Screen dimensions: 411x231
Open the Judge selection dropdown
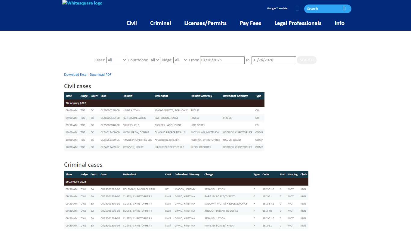(x=181, y=60)
